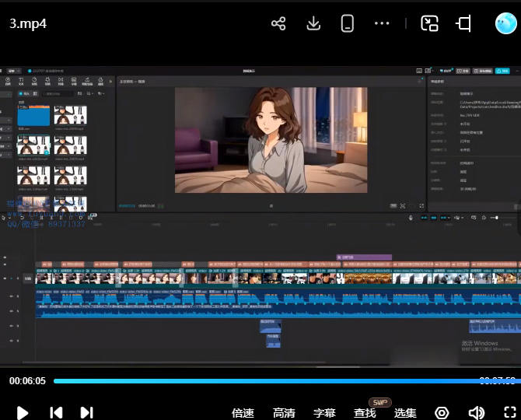Click the media search input field
Viewport: 521px width, 420px height.
click(57, 94)
